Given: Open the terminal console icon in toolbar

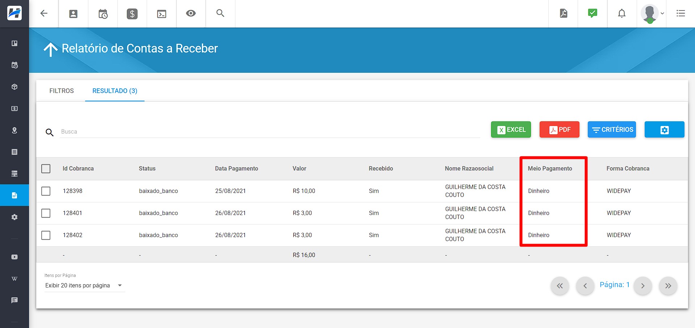Looking at the screenshot, I should 162,14.
